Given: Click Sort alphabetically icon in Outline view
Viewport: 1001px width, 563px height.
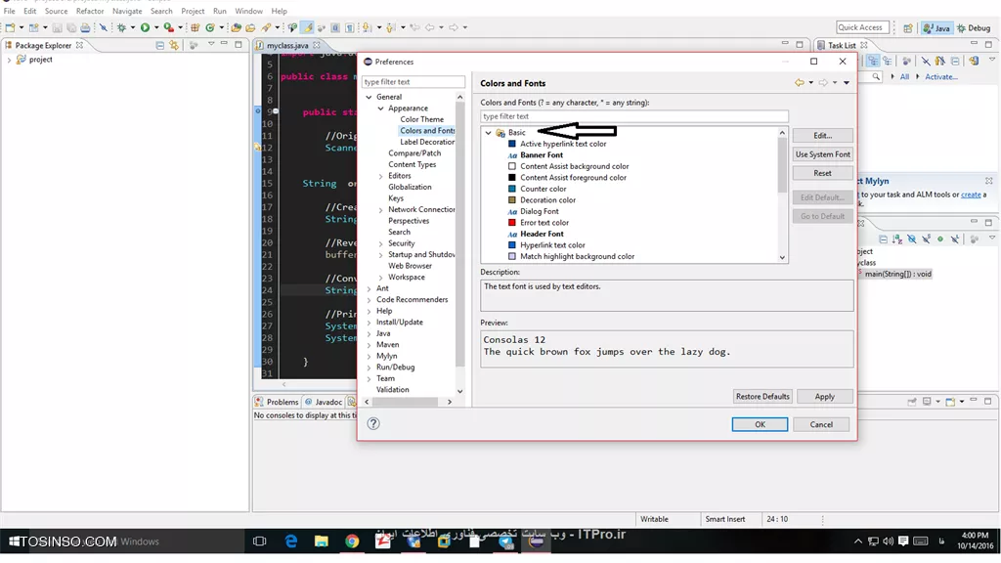Looking at the screenshot, I should point(897,239).
